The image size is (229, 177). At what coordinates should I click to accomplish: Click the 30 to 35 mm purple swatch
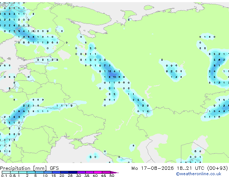click(81, 172)
